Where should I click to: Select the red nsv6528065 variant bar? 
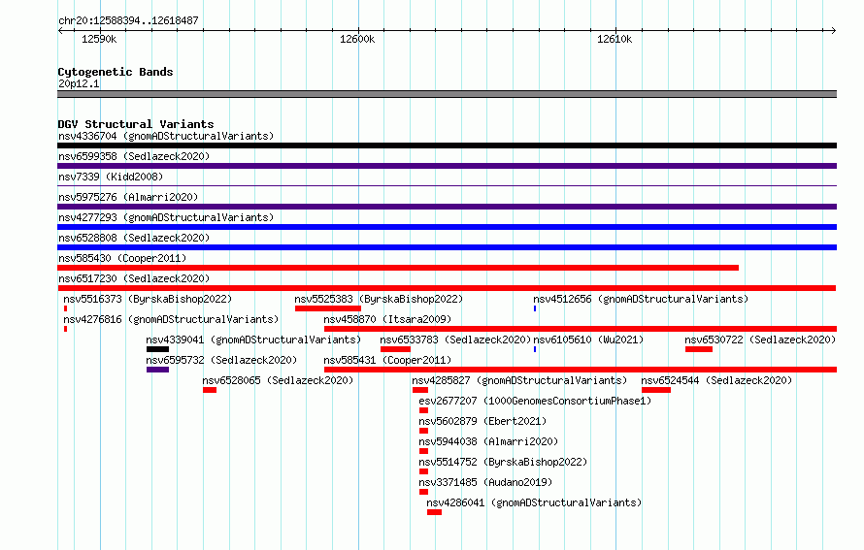(x=210, y=390)
